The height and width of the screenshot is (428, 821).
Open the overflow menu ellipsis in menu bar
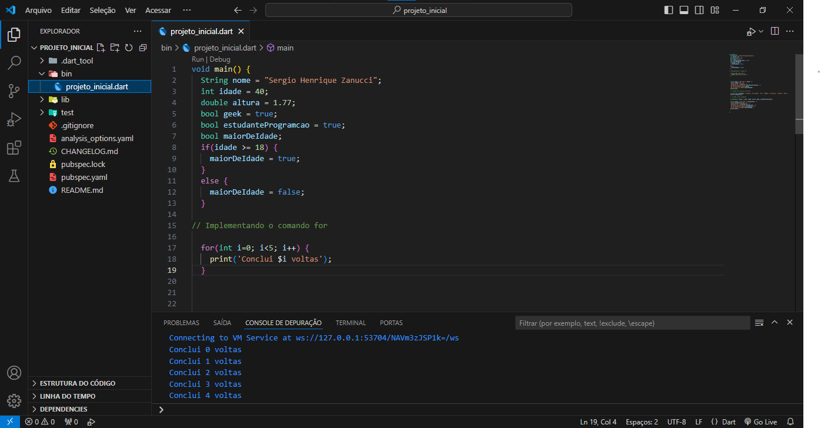coord(187,10)
